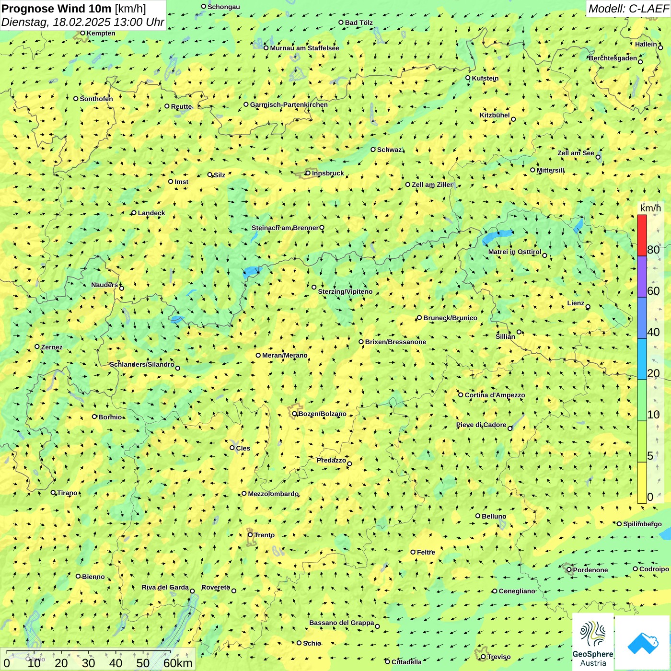Click the Kitzbühel city label
This screenshot has width=671, height=671.
point(495,115)
